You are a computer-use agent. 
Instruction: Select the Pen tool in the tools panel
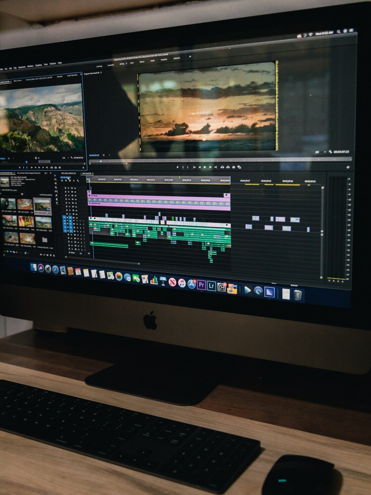[x=56, y=195]
